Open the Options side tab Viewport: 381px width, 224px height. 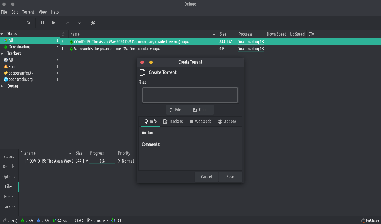tap(9, 176)
